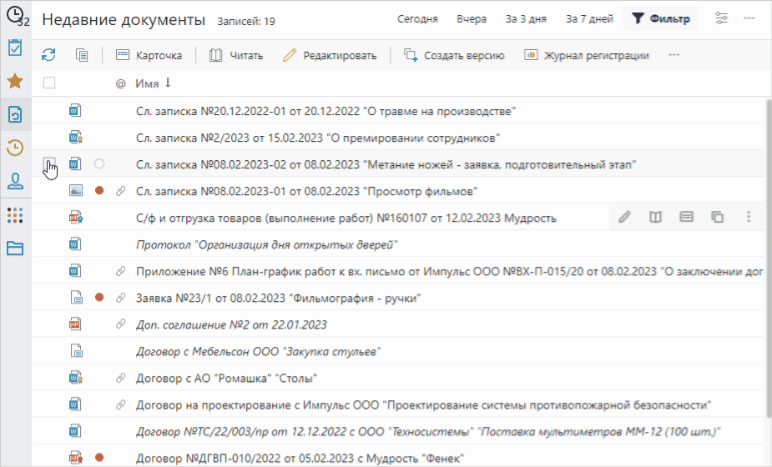Screen dimensions: 772x467
Task: Open the orange history clock sidebar icon
Action: coord(15,148)
